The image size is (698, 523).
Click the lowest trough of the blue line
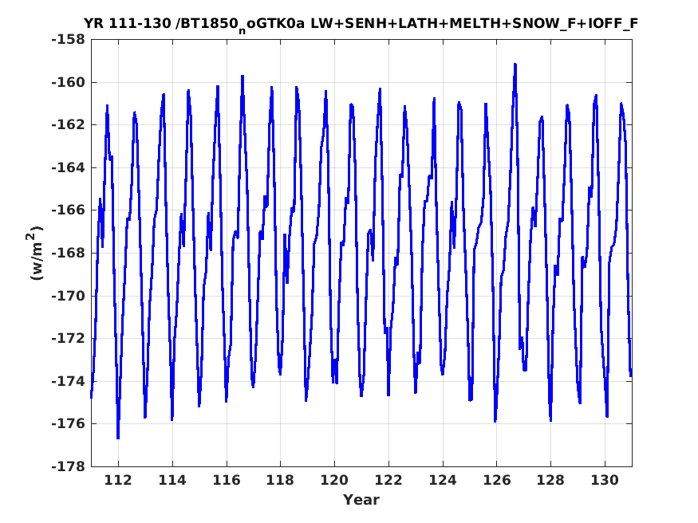118,438
